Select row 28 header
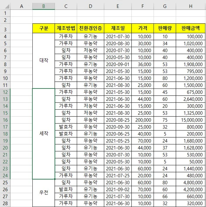The height and width of the screenshot is (207, 206). tap(5, 203)
